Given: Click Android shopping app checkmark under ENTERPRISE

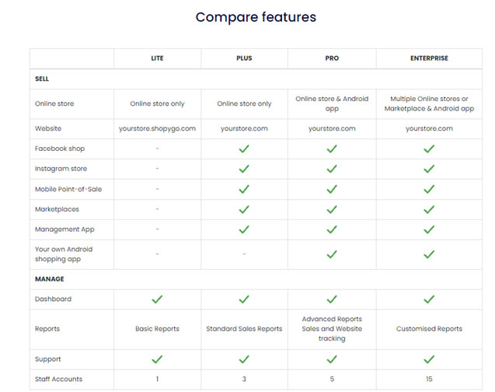Looking at the screenshot, I should pos(428,254).
